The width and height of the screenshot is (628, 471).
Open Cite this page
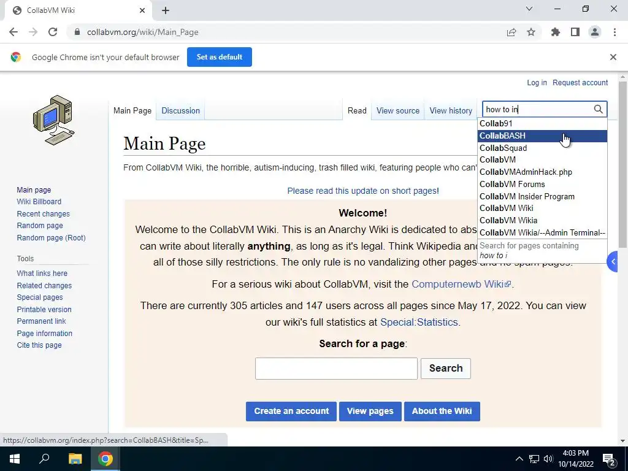pyautogui.click(x=39, y=345)
